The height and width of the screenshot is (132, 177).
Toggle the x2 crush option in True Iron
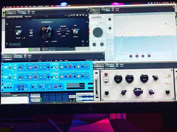(x=24, y=38)
